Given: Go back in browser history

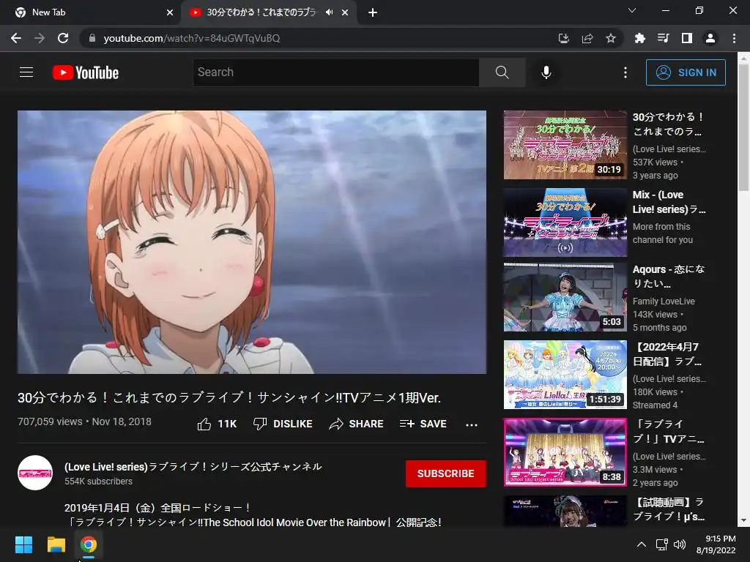Looking at the screenshot, I should click(16, 38).
